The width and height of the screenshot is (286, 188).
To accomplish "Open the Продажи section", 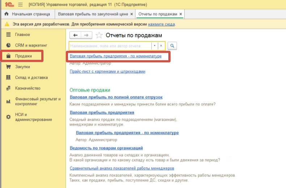I will tap(23, 56).
